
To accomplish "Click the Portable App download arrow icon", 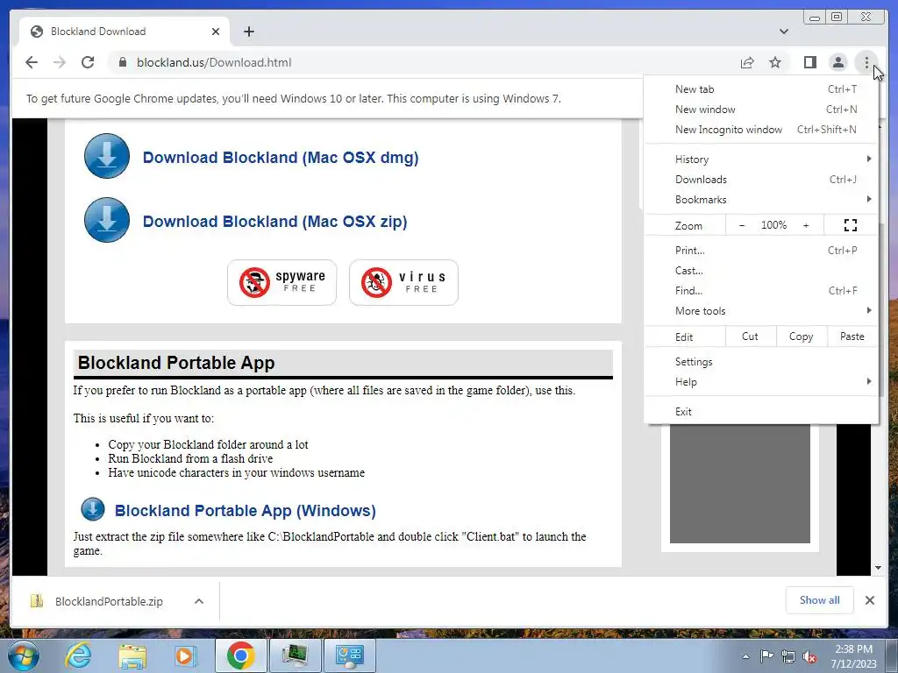I will (x=93, y=509).
